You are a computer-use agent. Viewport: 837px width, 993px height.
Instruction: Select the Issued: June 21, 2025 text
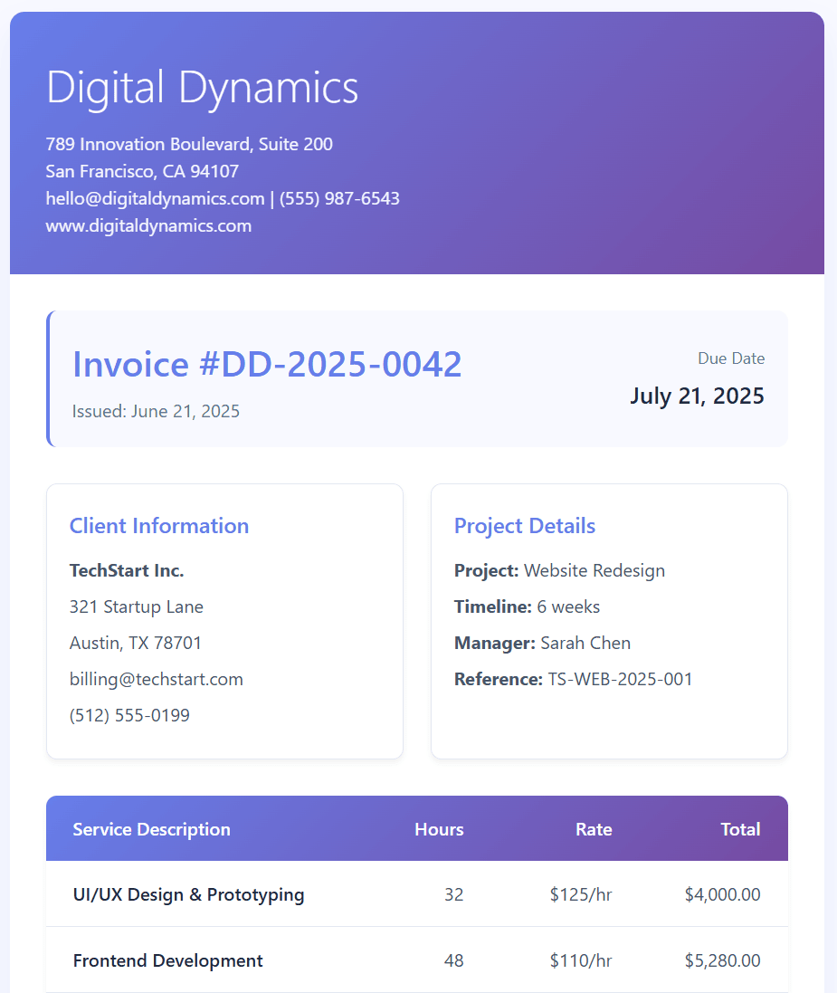coord(156,412)
